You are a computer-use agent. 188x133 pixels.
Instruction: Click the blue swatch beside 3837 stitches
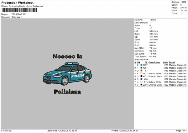click(x=141, y=65)
